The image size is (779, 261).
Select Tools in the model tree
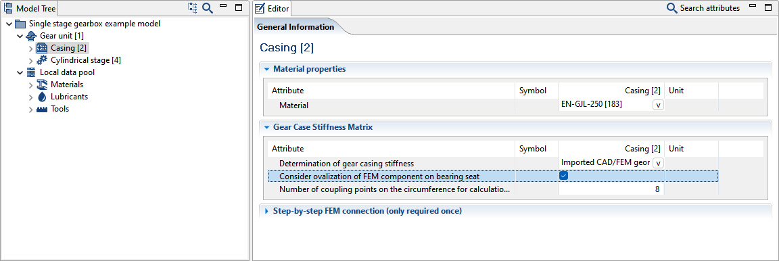click(x=60, y=109)
